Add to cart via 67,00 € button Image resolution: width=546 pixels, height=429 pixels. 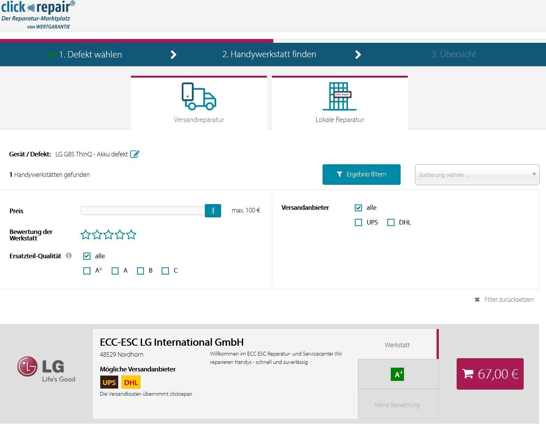(x=490, y=374)
